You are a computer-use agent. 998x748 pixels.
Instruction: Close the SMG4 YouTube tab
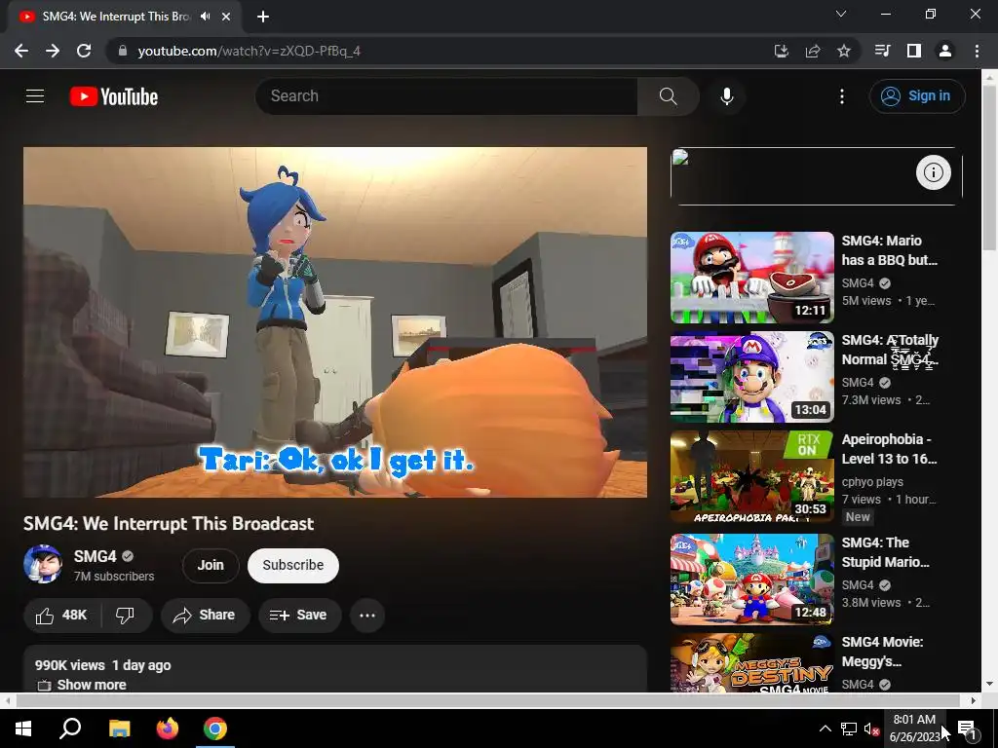click(x=226, y=17)
